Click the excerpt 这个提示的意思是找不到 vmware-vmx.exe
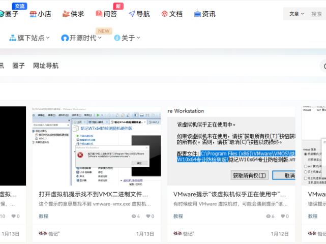The width and height of the screenshot is (326, 244). click(x=95, y=204)
